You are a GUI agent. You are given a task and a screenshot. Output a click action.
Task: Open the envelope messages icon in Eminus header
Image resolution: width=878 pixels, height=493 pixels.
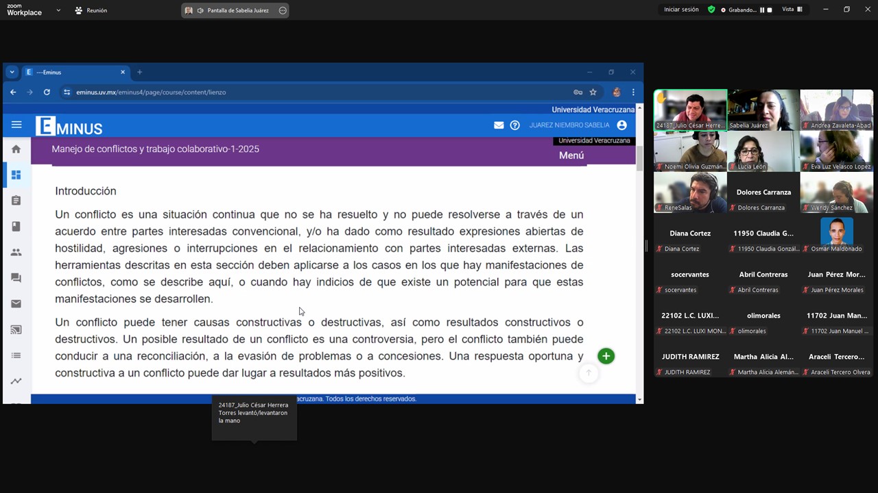tap(499, 125)
